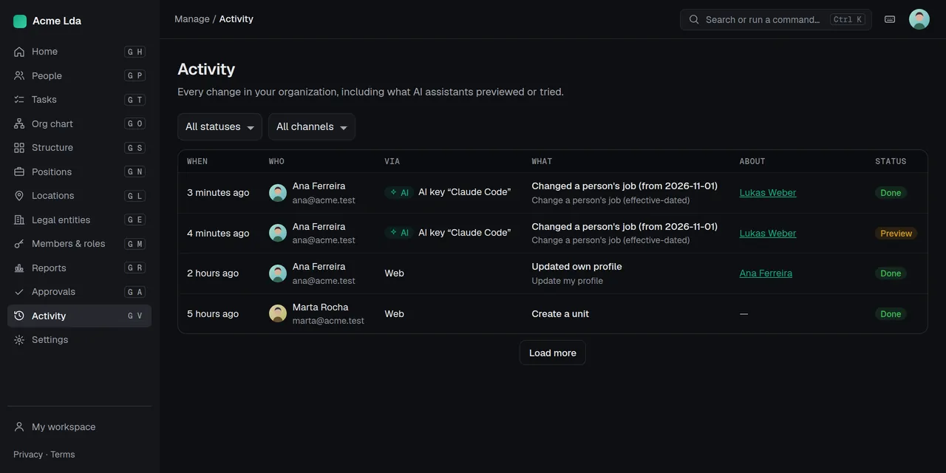Click the Members & roles key icon
946x473 pixels.
coord(19,244)
